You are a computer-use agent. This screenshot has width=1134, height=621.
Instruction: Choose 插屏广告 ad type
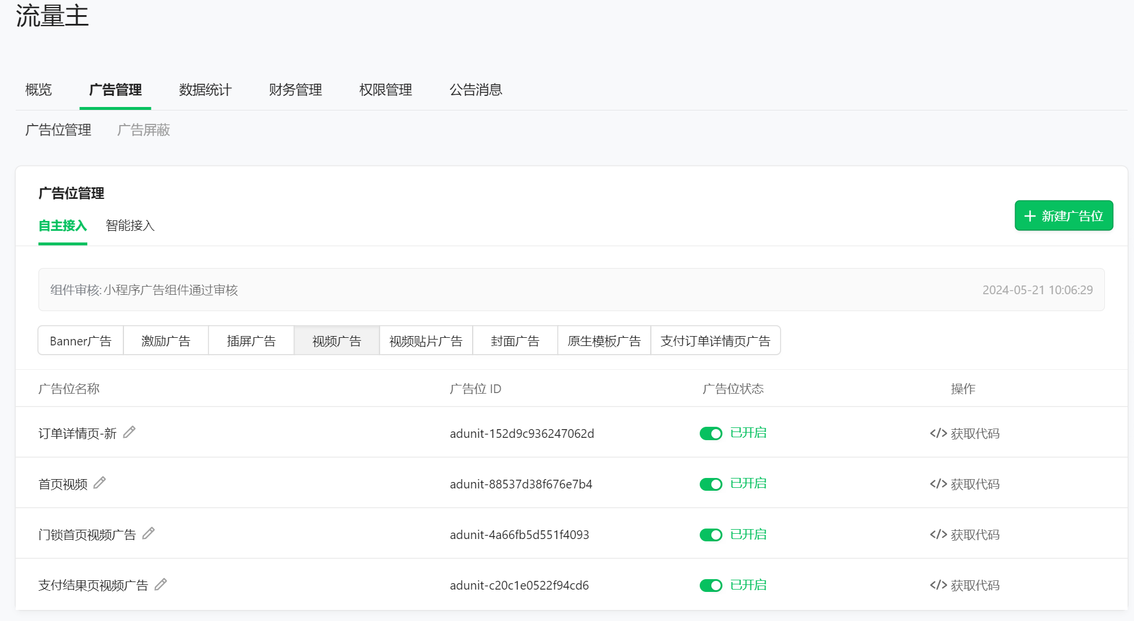(x=251, y=341)
